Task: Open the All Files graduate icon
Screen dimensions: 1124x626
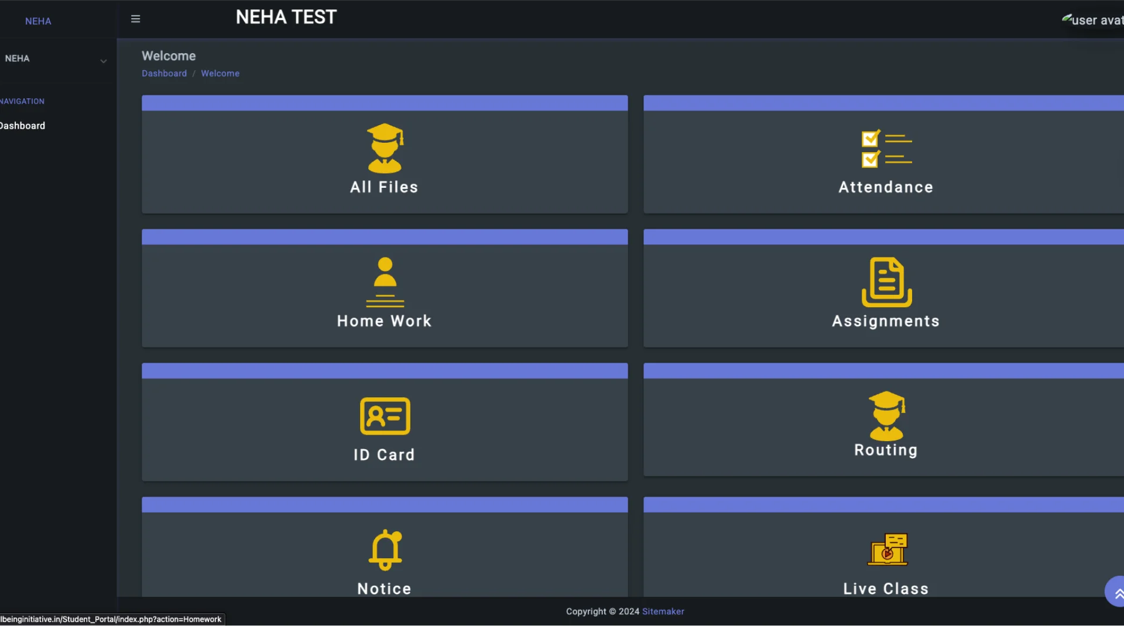Action: (385, 148)
